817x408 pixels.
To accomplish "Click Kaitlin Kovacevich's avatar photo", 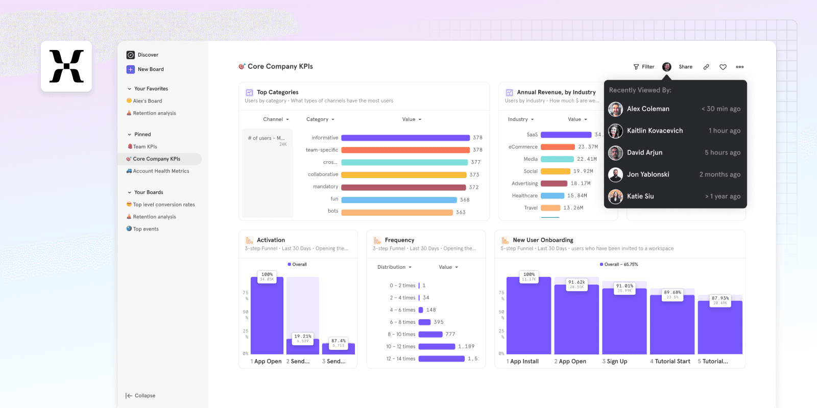I will tap(616, 131).
